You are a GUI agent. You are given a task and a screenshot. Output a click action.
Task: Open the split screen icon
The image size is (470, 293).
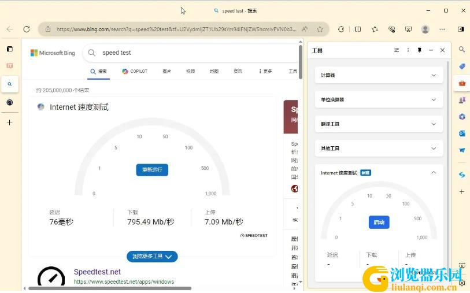tap(358, 29)
